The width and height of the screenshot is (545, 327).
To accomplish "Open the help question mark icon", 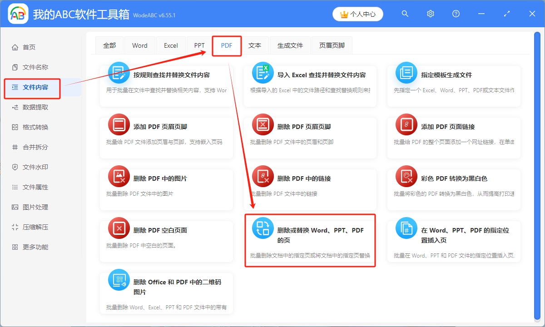I will pyautogui.click(x=456, y=14).
